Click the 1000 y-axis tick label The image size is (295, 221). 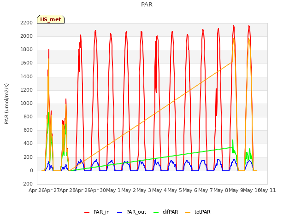[27, 103]
